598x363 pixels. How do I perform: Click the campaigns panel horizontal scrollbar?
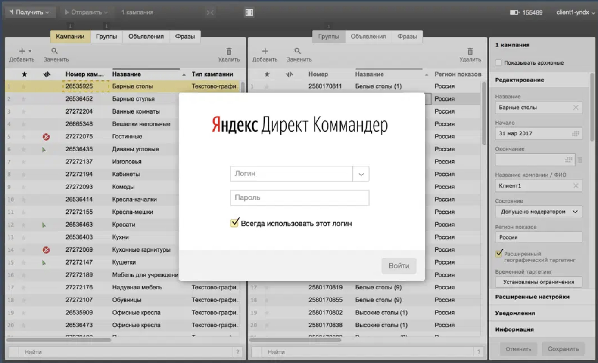[59, 340]
